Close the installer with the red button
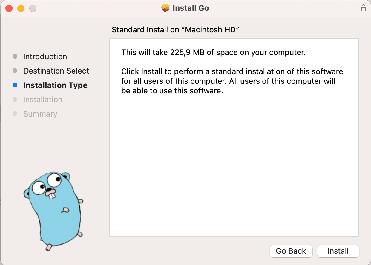371x265 pixels. 9,8
